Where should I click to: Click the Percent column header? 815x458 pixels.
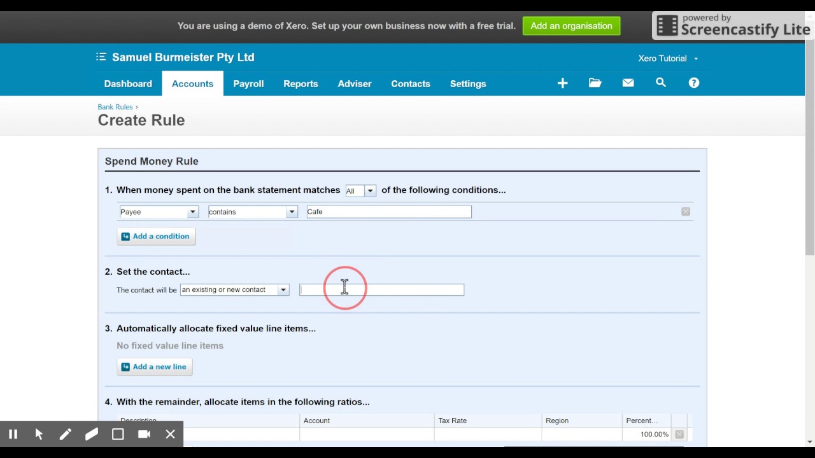pos(647,420)
